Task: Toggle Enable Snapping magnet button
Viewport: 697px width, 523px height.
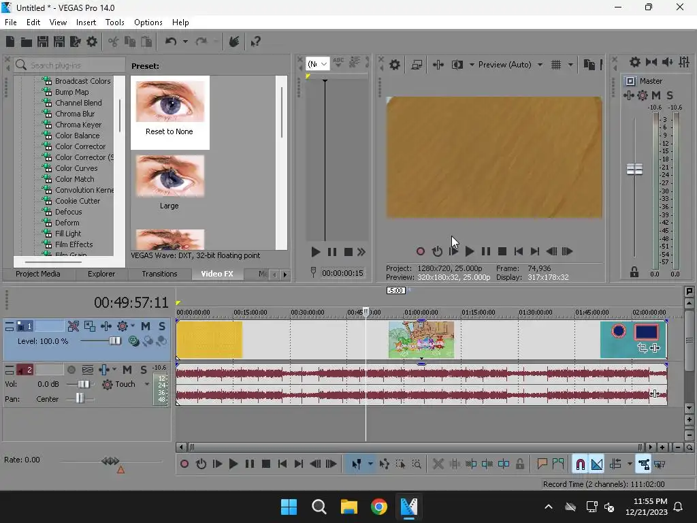Action: point(580,464)
